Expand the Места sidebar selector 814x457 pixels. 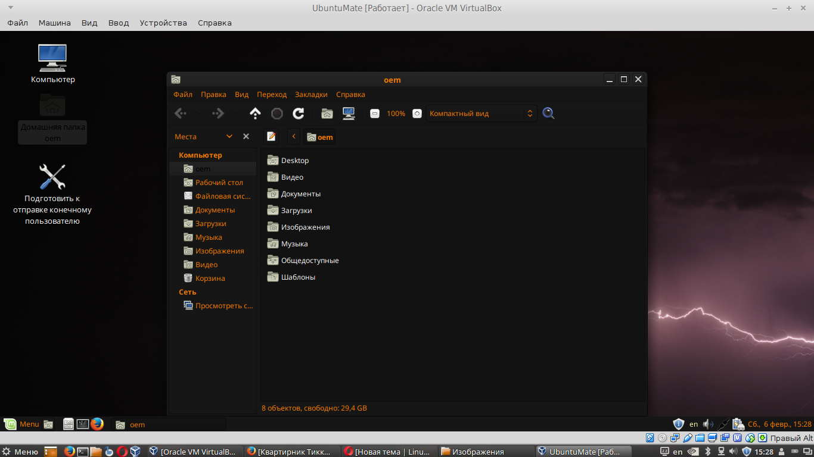tap(229, 136)
